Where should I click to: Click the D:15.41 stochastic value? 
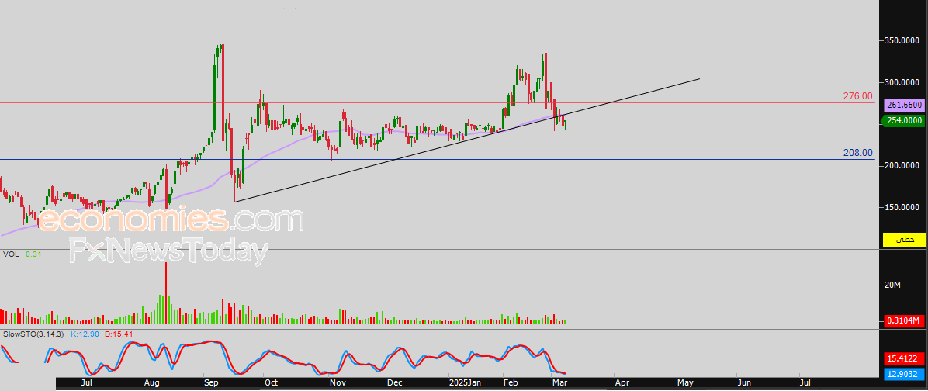119,334
